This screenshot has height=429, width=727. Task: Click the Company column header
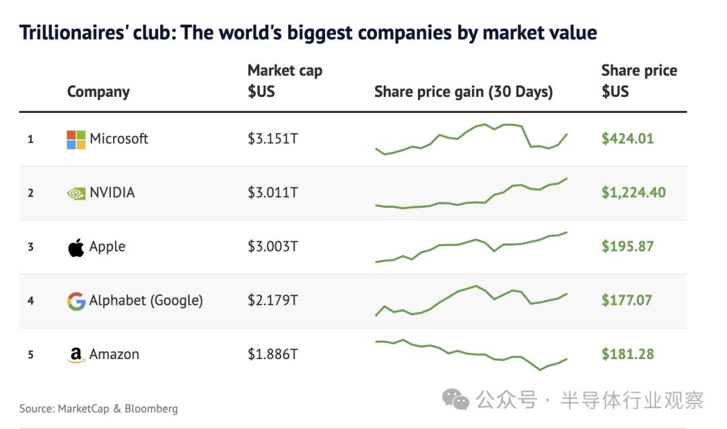pyautogui.click(x=98, y=92)
